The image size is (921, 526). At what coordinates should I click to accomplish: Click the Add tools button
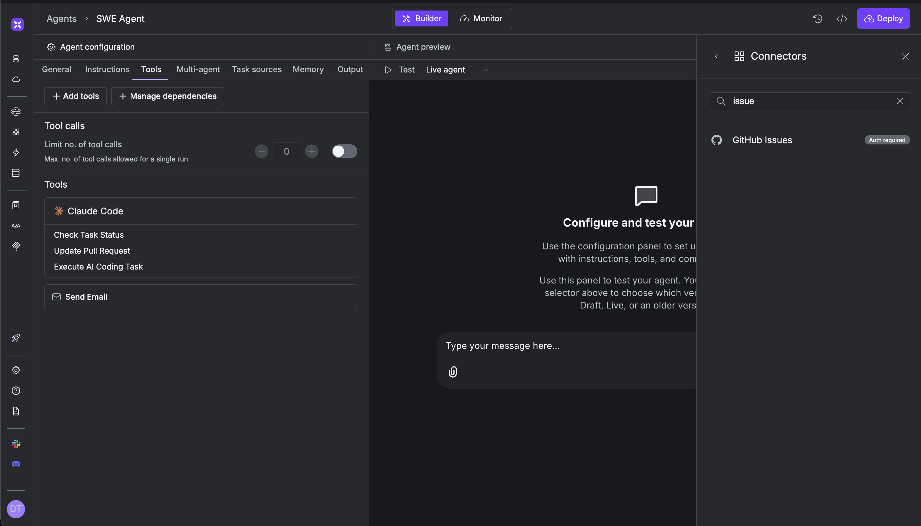(75, 96)
